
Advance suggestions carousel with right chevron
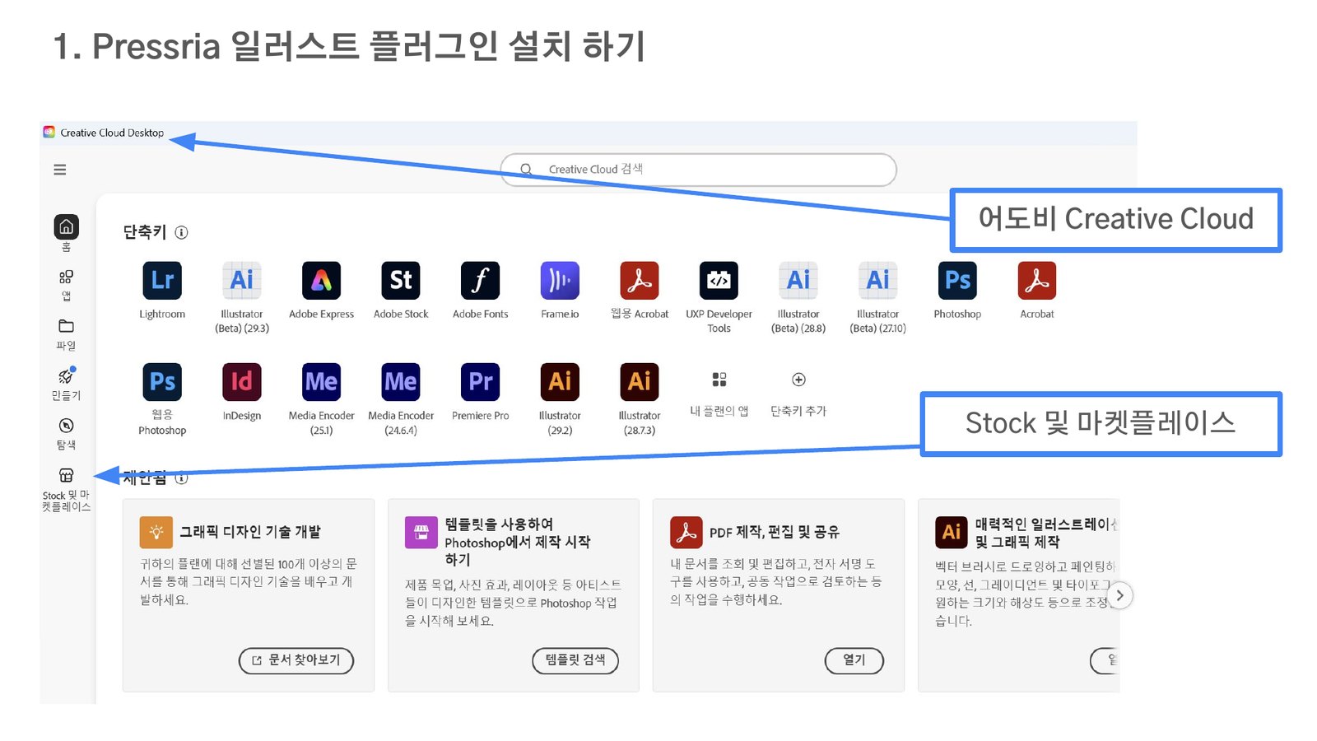1119,595
